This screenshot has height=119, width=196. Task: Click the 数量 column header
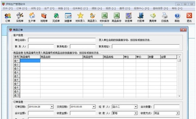point(154,57)
